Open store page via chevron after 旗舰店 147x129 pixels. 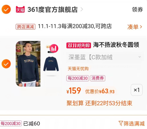pos(82,9)
